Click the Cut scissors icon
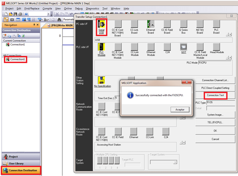The width and height of the screenshot is (238, 176). point(57,14)
